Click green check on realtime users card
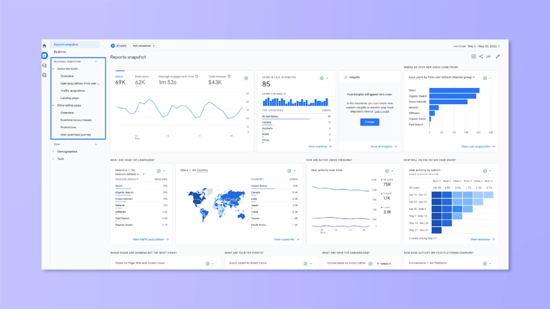 pos(322,78)
